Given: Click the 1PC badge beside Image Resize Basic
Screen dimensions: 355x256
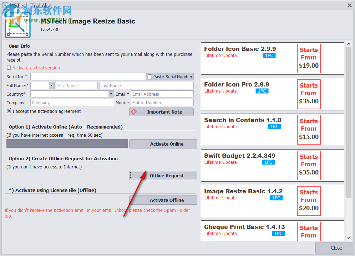Looking at the screenshot, I should (x=276, y=198).
